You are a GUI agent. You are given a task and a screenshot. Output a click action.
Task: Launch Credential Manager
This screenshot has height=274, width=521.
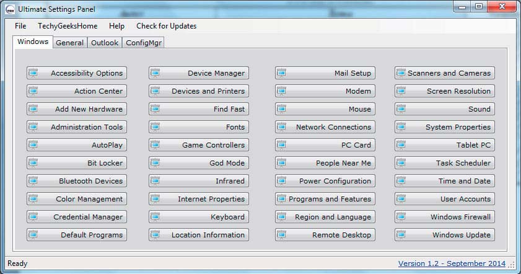(x=77, y=216)
